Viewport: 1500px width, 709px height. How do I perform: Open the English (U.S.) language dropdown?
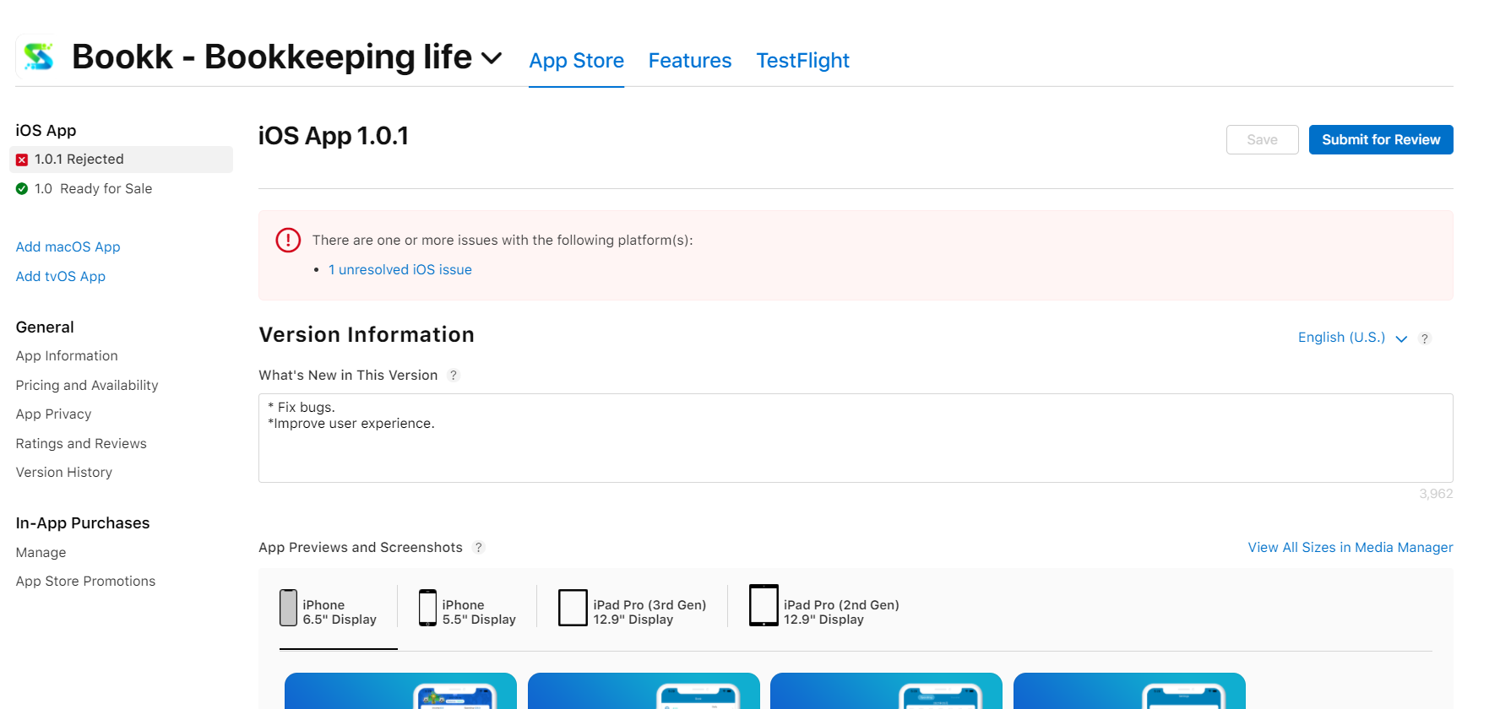pyautogui.click(x=1351, y=338)
